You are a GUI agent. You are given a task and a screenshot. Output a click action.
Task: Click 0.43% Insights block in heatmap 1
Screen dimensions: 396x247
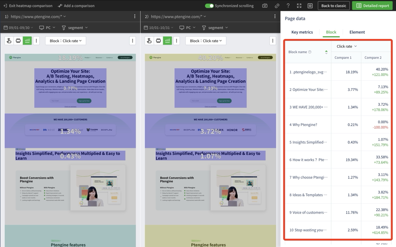coord(70,156)
